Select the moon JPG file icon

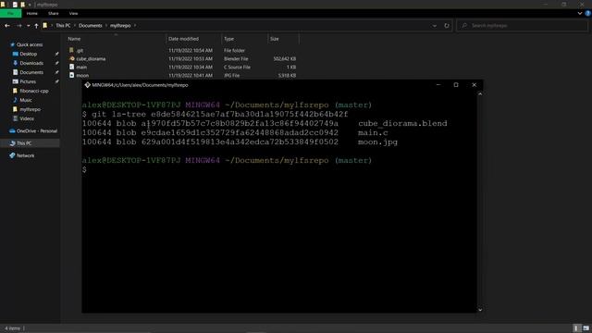(x=71, y=75)
